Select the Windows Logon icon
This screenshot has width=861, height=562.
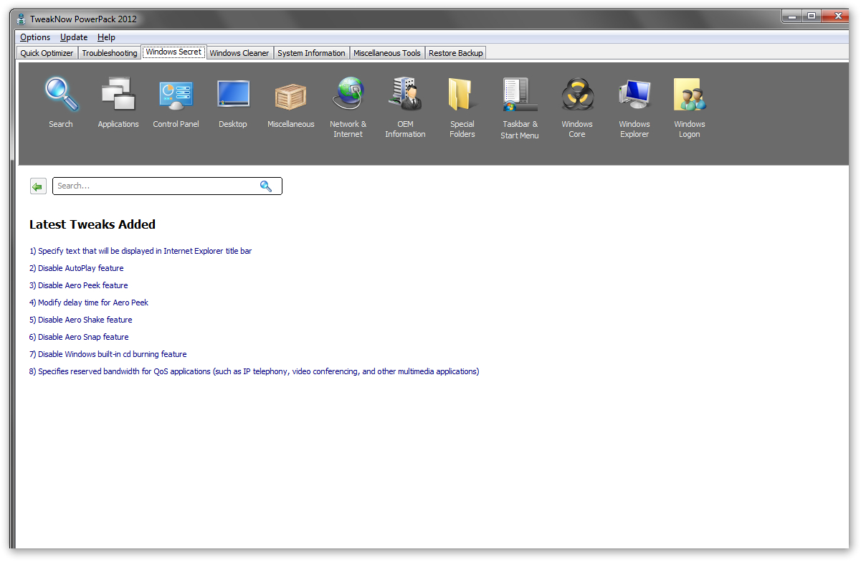tap(690, 94)
